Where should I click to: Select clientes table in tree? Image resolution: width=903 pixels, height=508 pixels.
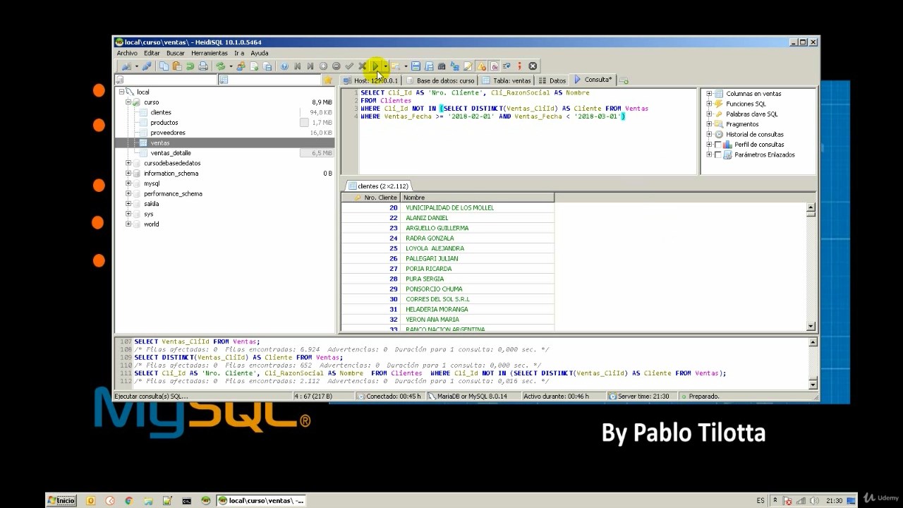[x=161, y=112]
